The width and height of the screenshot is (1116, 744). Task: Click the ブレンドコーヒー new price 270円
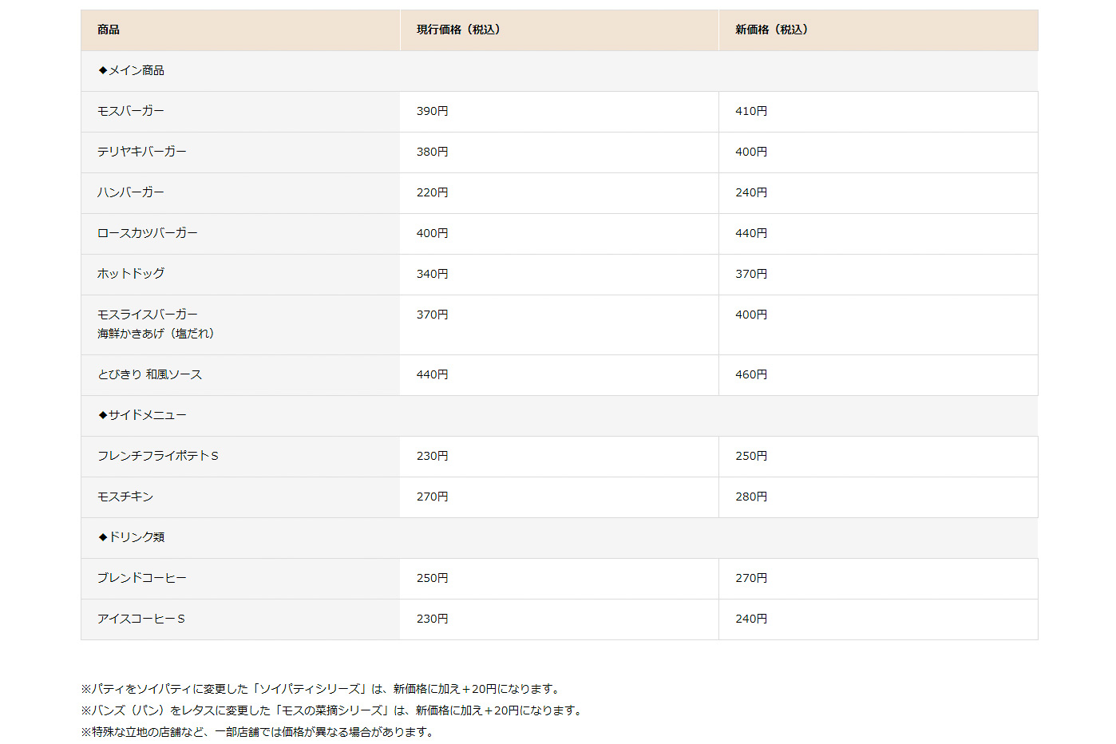point(751,578)
